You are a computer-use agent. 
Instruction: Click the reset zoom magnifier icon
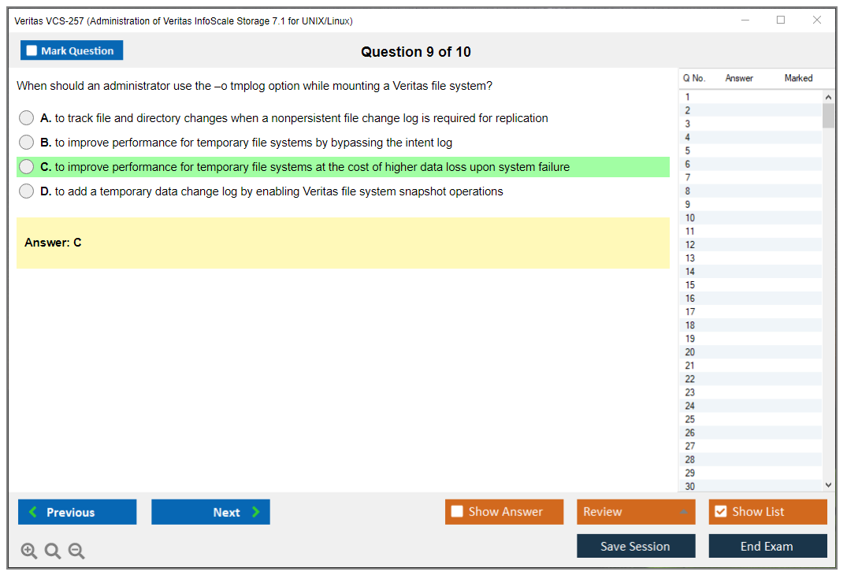pos(53,551)
